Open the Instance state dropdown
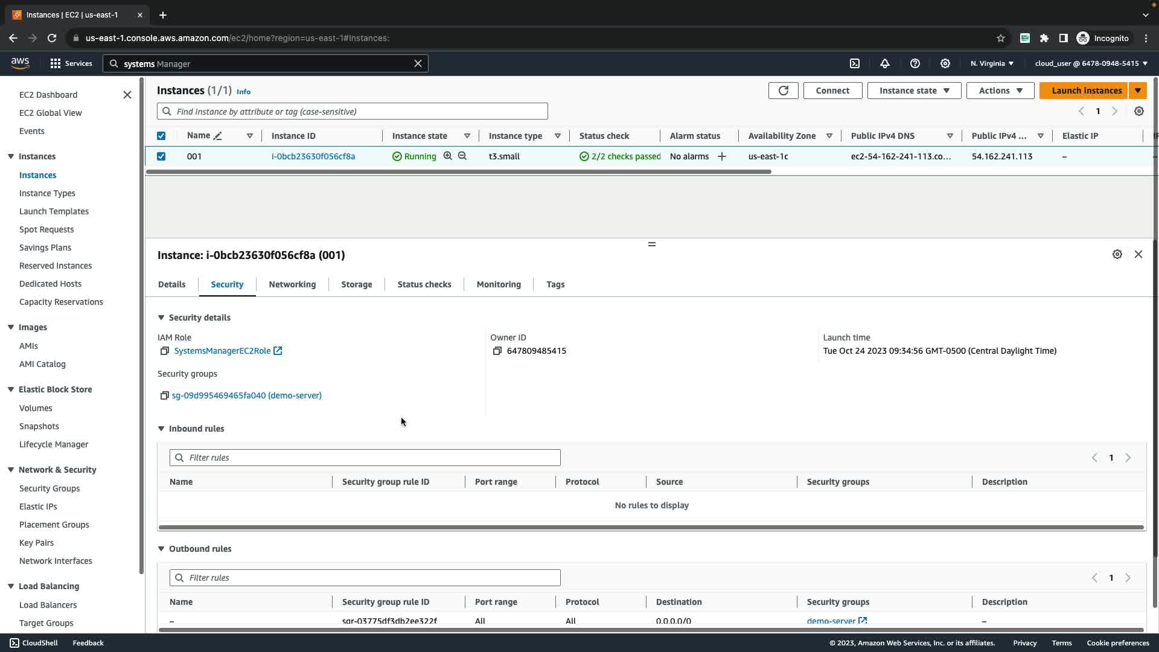The height and width of the screenshot is (652, 1159). (914, 91)
